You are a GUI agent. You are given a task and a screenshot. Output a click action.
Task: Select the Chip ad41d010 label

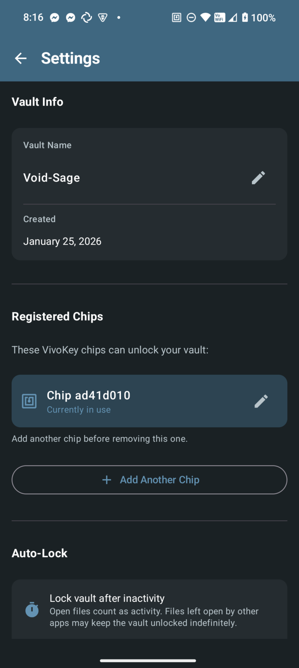coord(88,395)
